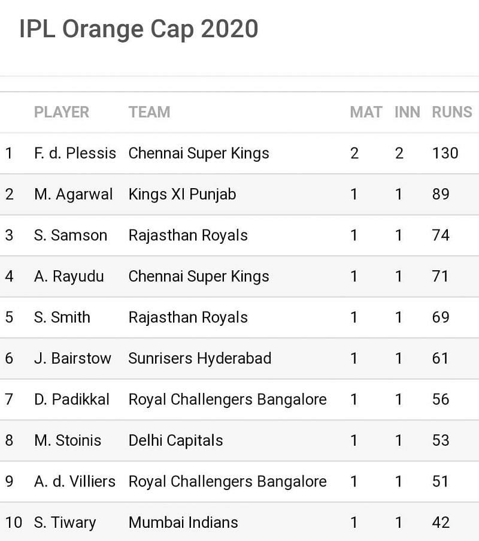
Task: Click the MAT column header
Action: tap(366, 112)
